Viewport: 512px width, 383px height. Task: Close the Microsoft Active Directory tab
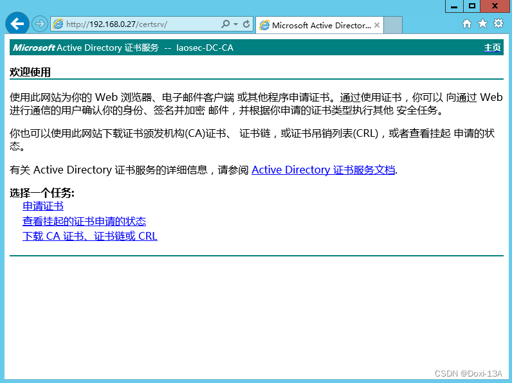pos(377,25)
